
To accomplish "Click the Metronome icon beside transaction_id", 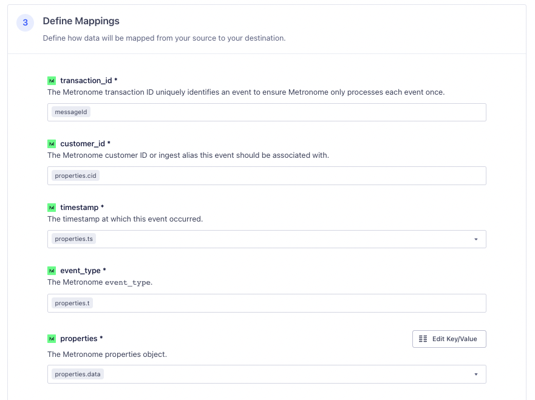I will pyautogui.click(x=52, y=81).
